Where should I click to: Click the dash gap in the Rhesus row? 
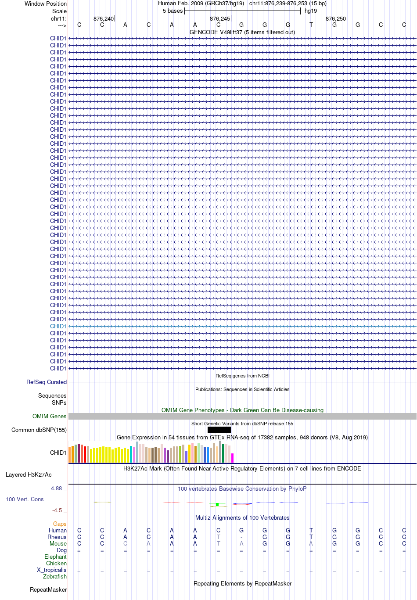pos(241,537)
